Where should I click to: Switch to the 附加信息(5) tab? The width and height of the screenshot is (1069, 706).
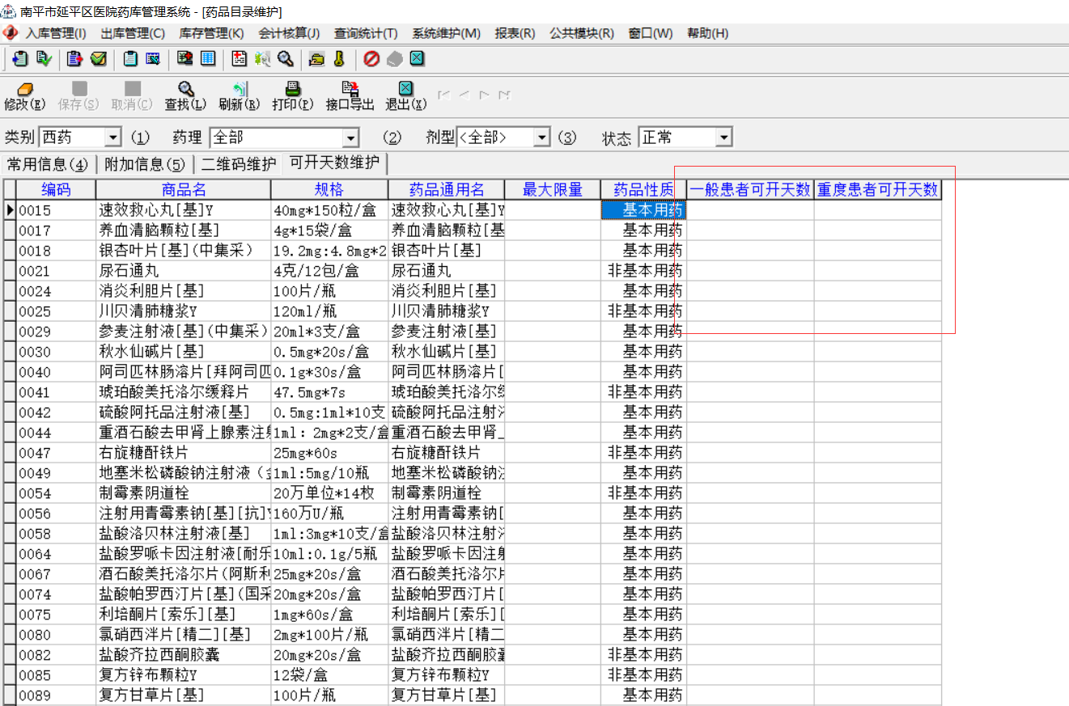[x=145, y=165]
